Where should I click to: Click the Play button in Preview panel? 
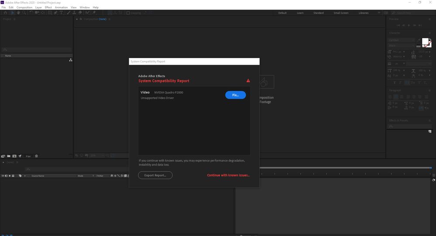[x=409, y=25]
